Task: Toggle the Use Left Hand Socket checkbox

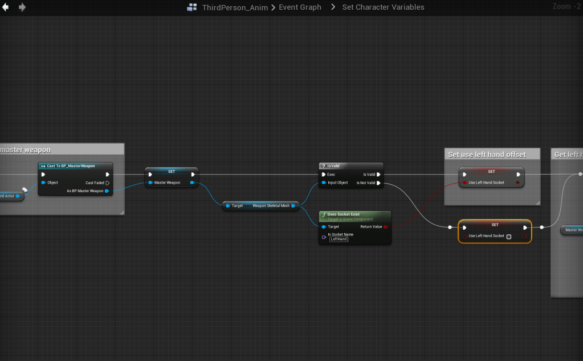Action: (x=509, y=236)
